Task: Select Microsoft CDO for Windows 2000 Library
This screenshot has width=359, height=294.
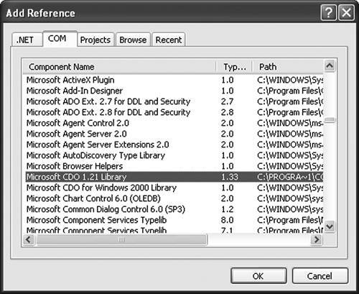Action: (x=174, y=188)
